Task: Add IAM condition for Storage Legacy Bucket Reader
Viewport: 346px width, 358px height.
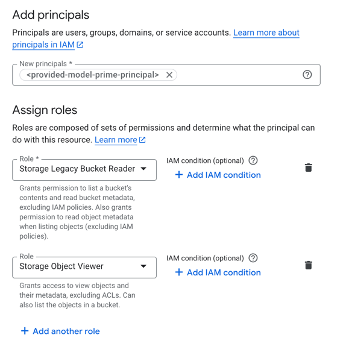Action: coord(218,175)
